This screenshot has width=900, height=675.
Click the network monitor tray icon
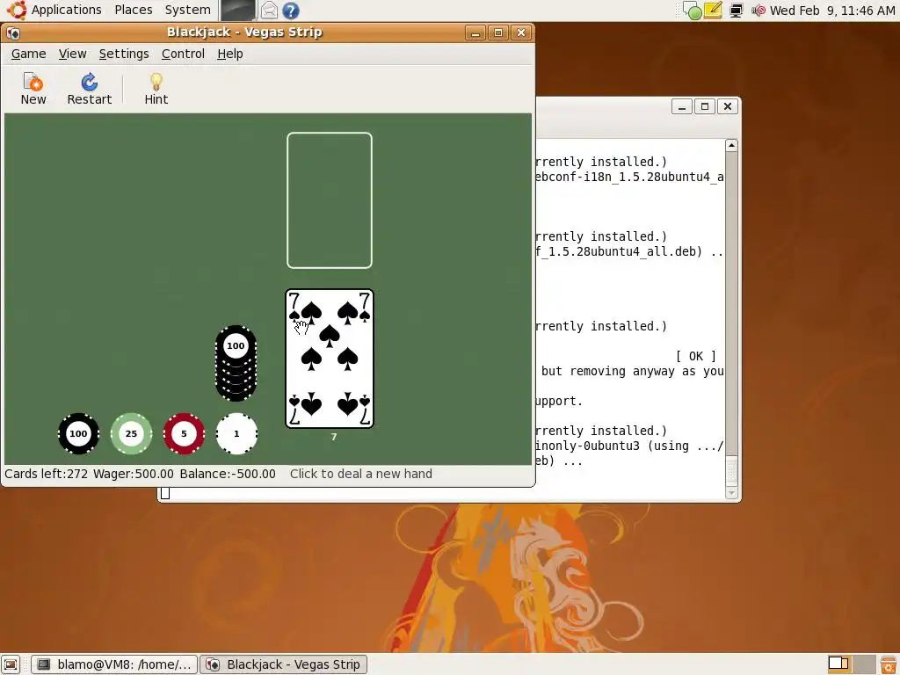coord(737,11)
